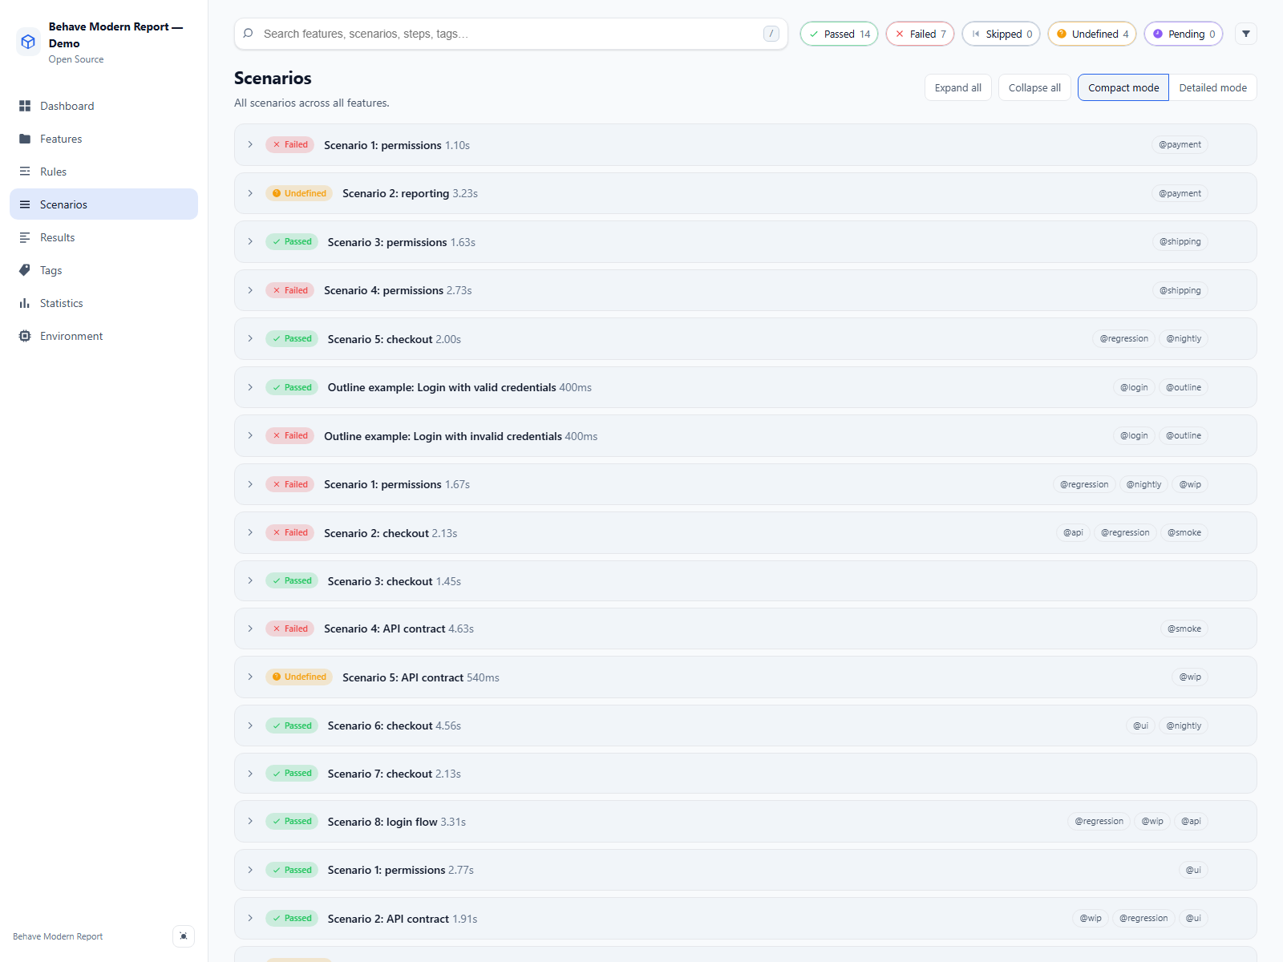Expand Scenario 4: API contract row

tap(745, 629)
